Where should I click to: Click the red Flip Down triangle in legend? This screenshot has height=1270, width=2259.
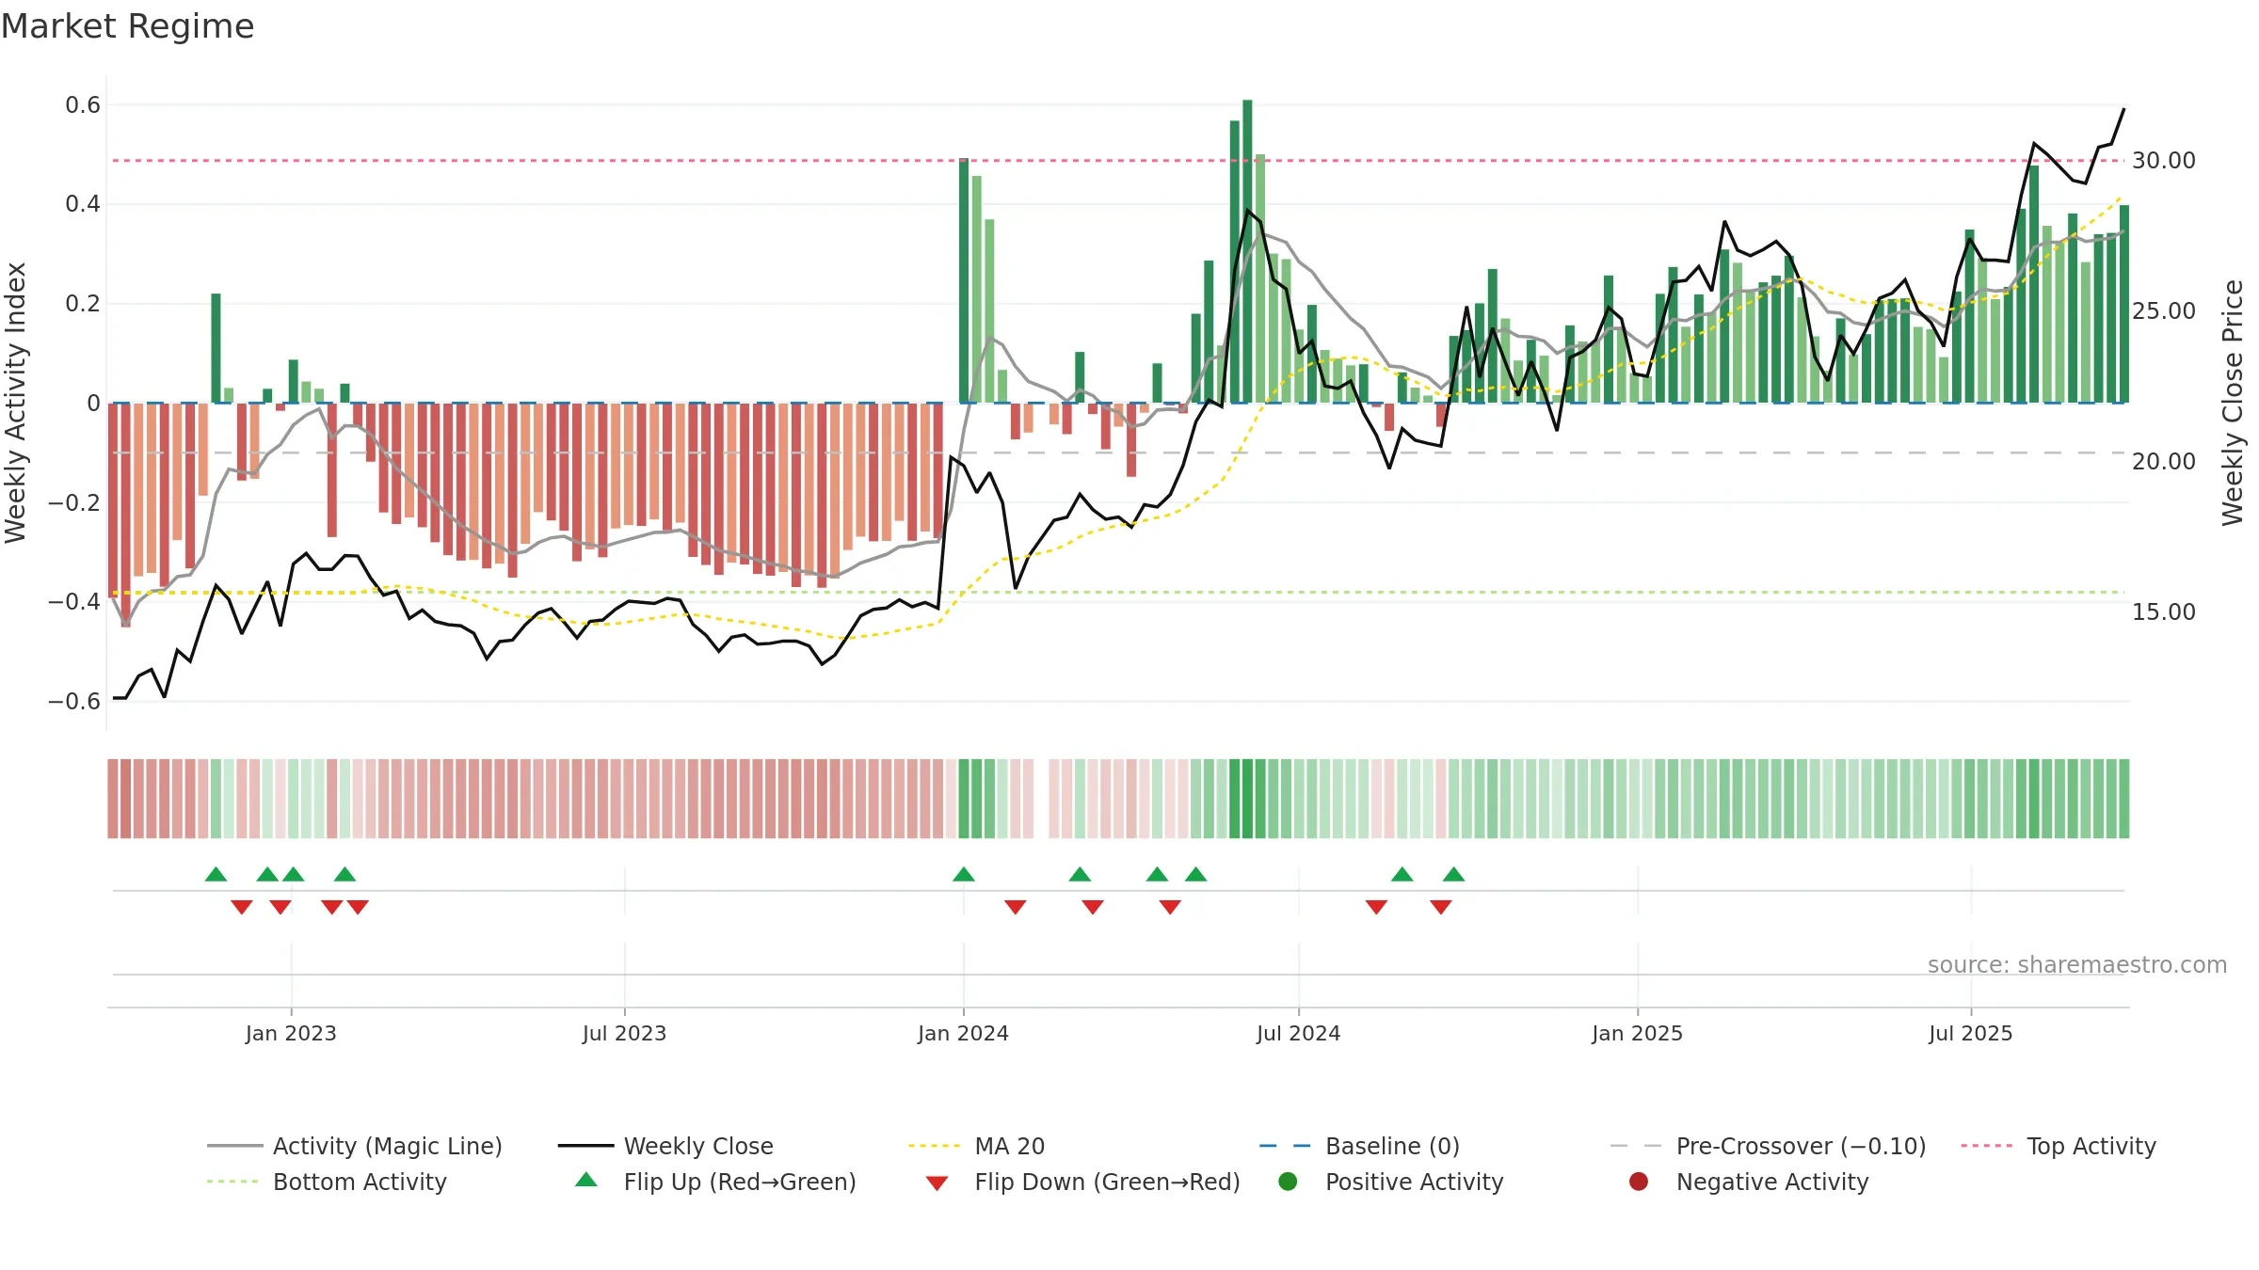tap(937, 1183)
